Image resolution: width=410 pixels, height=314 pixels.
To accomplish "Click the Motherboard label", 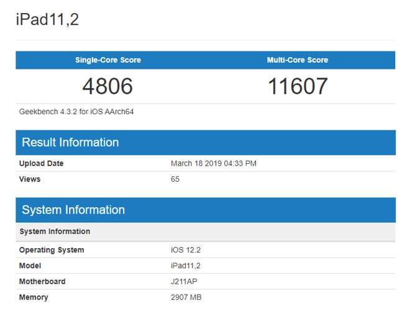I will pos(42,281).
